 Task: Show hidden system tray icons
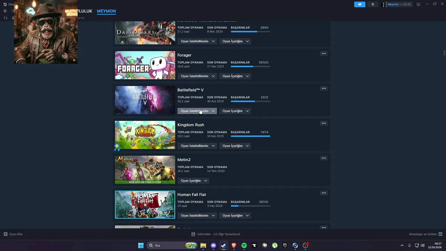coord(402,245)
